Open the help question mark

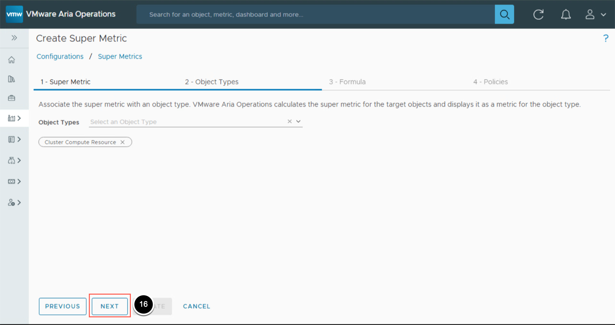[605, 38]
